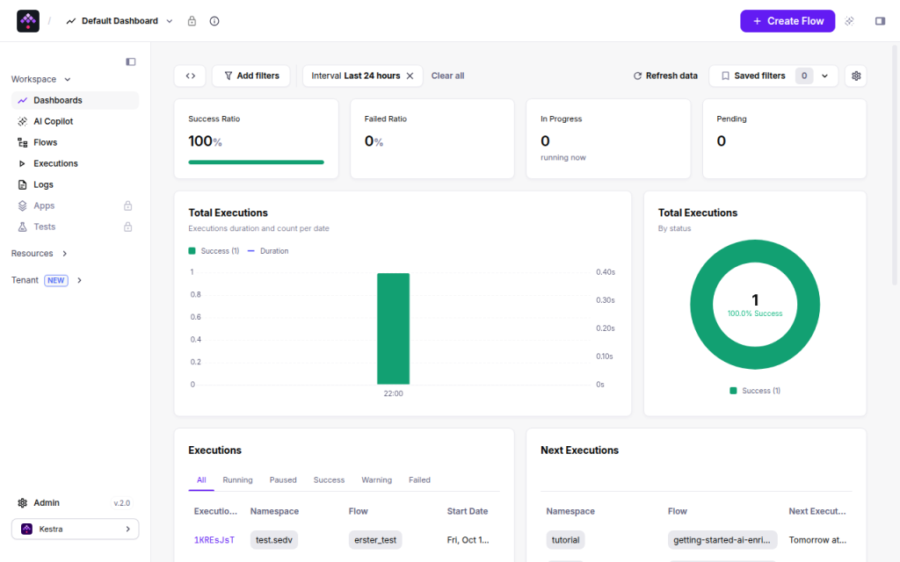Open the AI sparkle icon beside Create Flow

pos(850,21)
